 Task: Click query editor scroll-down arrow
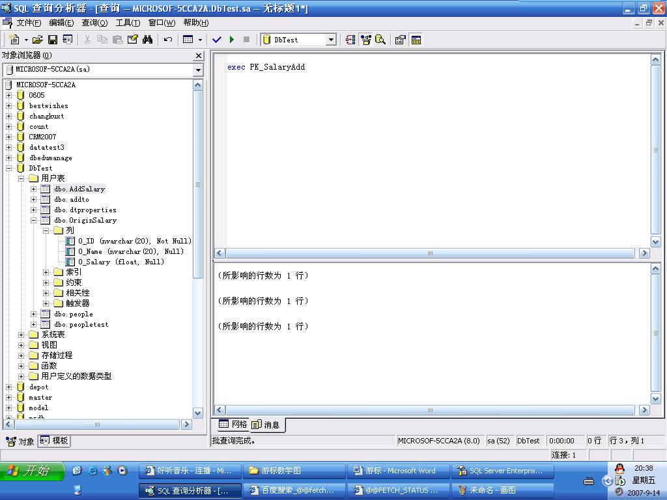tap(655, 242)
